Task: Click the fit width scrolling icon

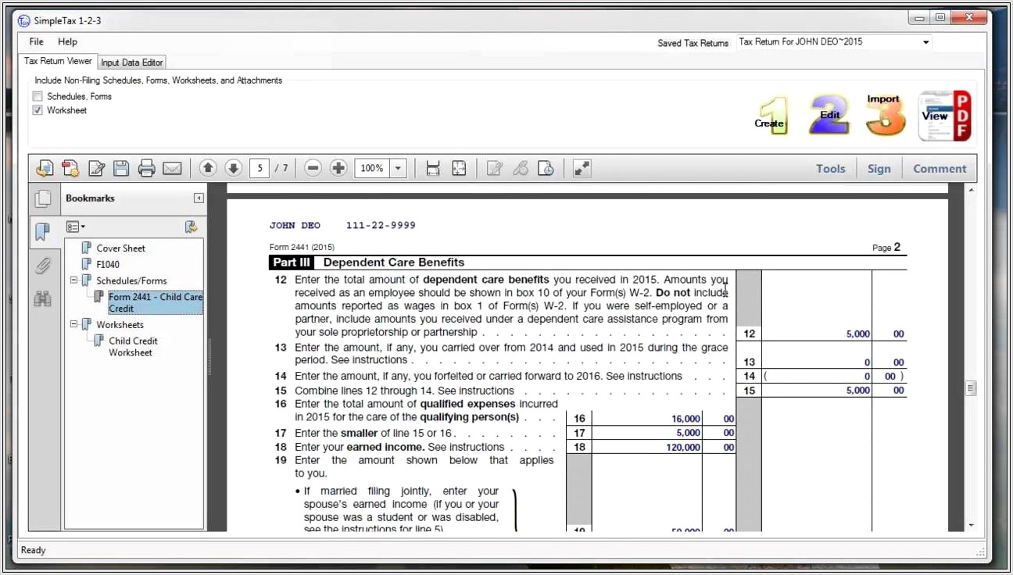Action: click(433, 168)
